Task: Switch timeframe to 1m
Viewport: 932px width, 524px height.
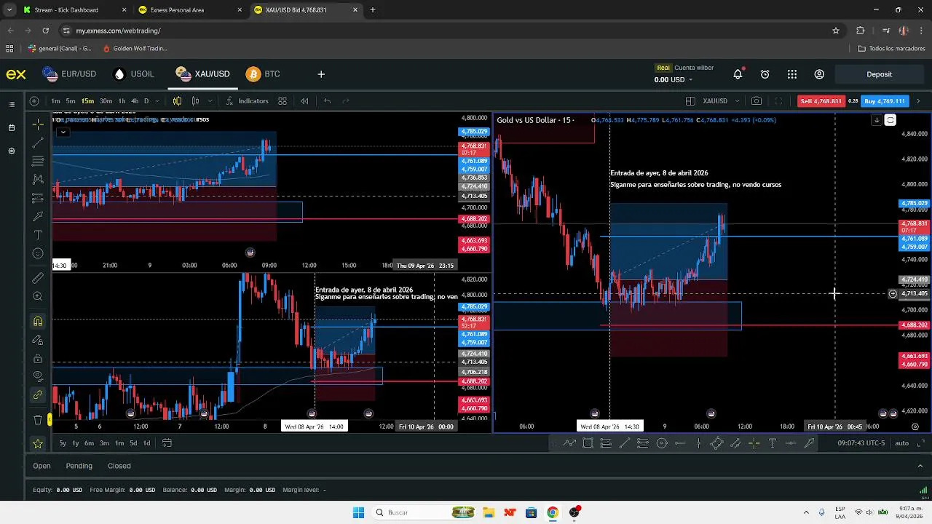Action: [x=56, y=101]
